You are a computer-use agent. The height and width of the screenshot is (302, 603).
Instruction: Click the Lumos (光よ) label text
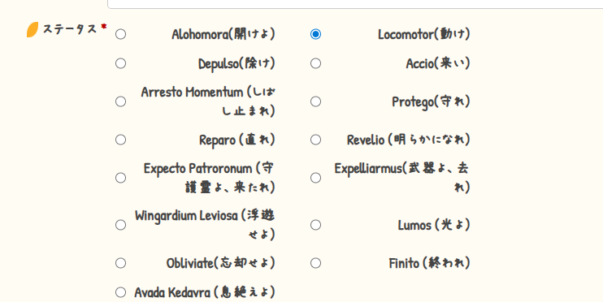pyautogui.click(x=434, y=225)
